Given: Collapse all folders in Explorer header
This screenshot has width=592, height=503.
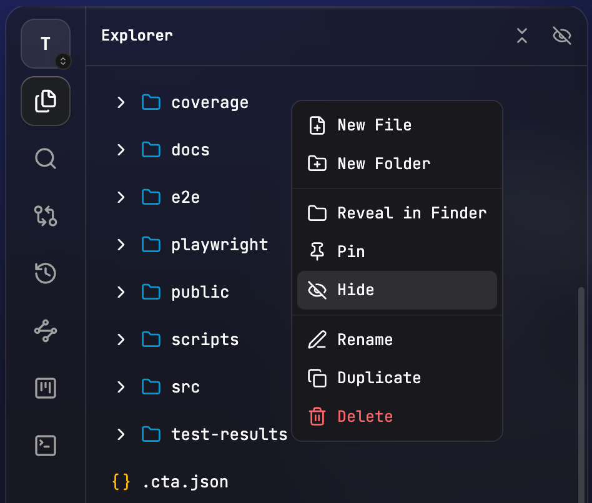Looking at the screenshot, I should pyautogui.click(x=522, y=36).
